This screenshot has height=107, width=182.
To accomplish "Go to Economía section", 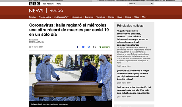I will (89, 17).
